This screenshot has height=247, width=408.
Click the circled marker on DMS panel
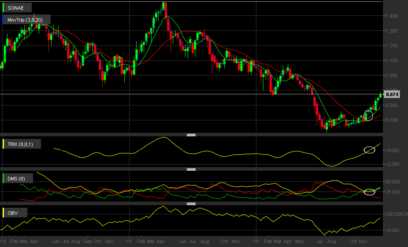[369, 192]
